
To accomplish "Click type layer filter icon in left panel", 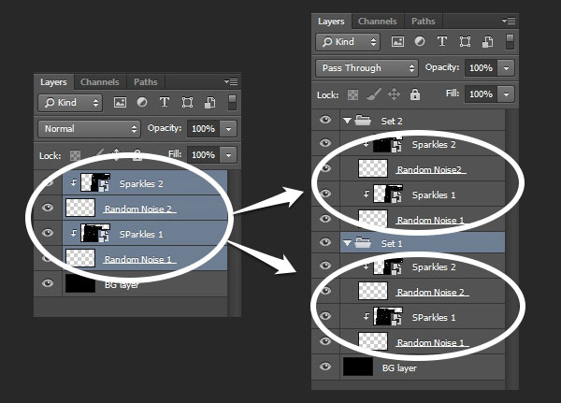I will click(x=165, y=102).
